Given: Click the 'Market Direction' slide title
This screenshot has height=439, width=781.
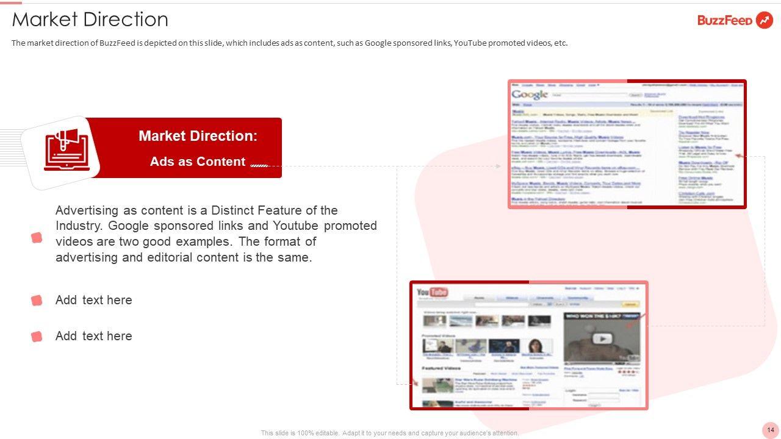Looking at the screenshot, I should 90,20.
